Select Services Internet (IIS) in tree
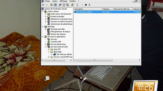This screenshot has width=163, height=91. tap(59, 47)
